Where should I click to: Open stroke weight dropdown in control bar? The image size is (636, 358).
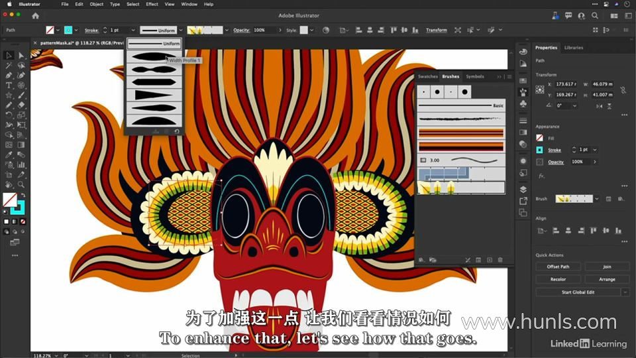(132, 30)
